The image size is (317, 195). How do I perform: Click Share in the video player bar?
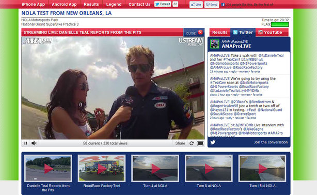coord(180,143)
